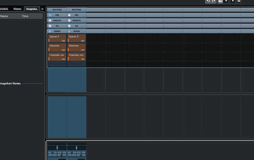Screen dimensions: 254x160
Task: Collapse the first channel's SENDS section
Action: click(57, 31)
